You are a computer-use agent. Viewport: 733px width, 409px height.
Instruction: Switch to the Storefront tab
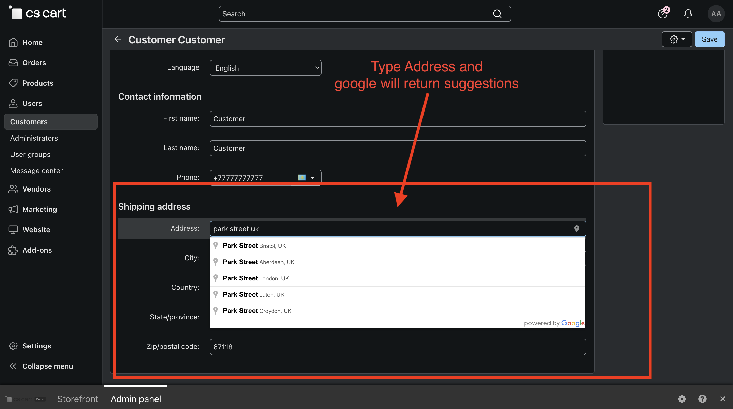click(77, 399)
